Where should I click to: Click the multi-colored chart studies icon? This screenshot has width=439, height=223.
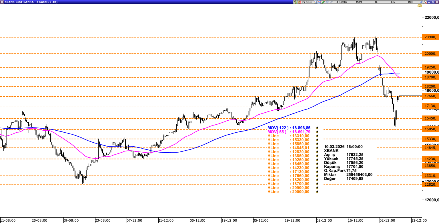click(319, 2)
